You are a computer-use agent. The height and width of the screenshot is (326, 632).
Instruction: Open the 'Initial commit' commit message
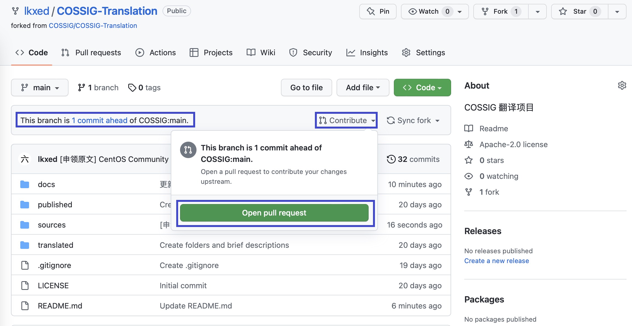point(183,286)
